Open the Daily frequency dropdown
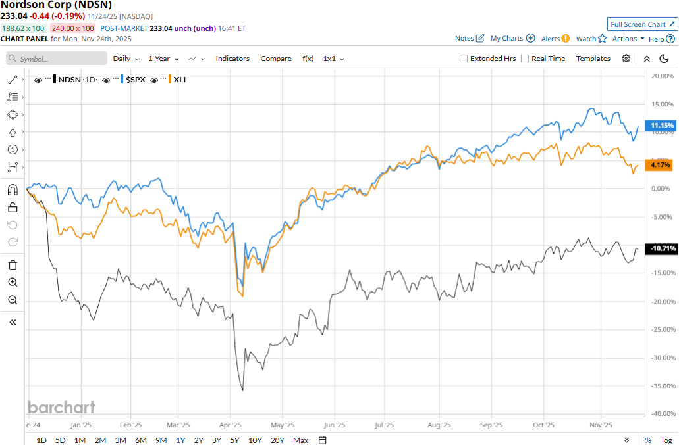This screenshot has width=679, height=445. tap(126, 59)
